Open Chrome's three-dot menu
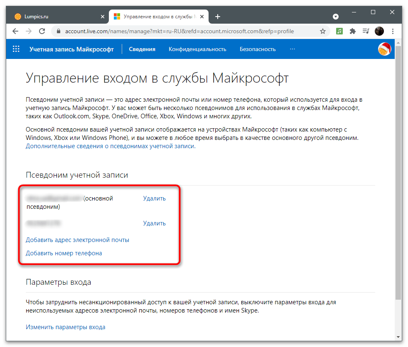 (392, 31)
